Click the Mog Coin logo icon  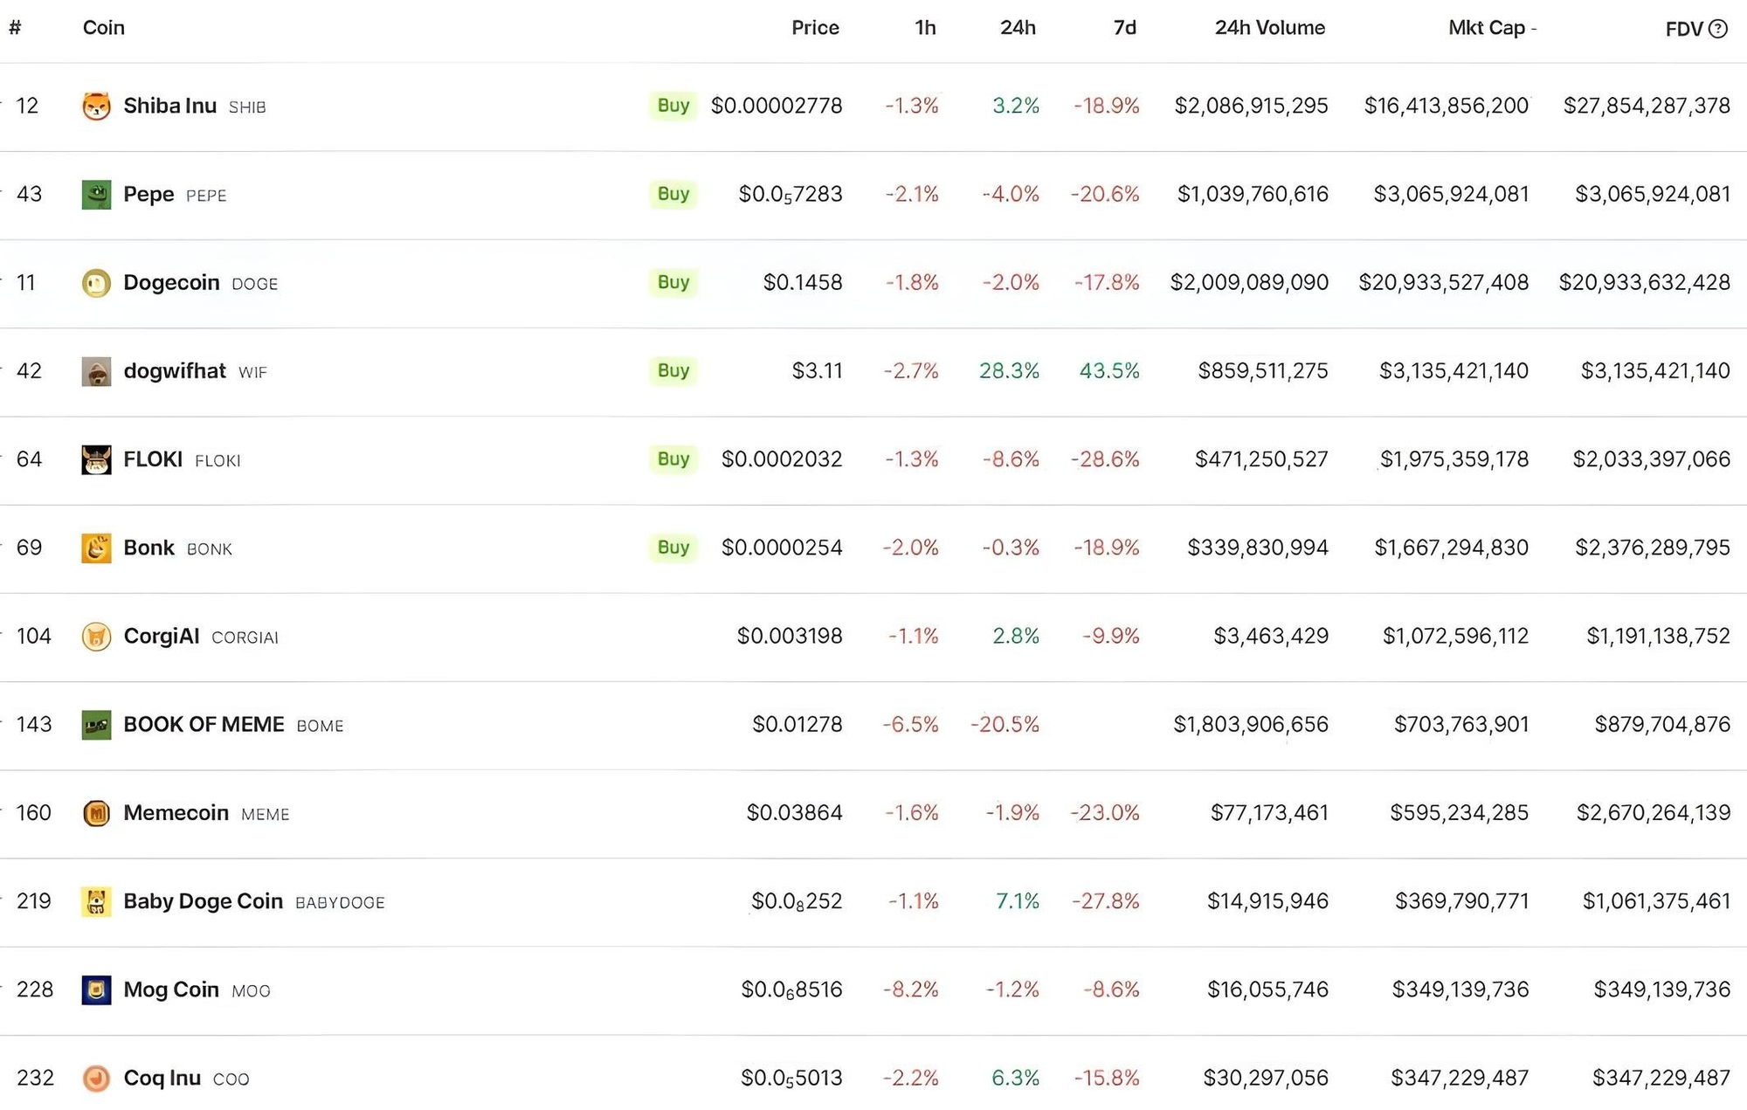[x=96, y=990]
